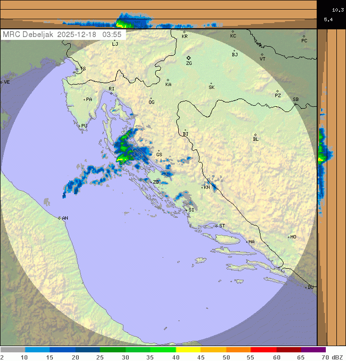The image size is (346, 361).
Task: Click the ZD city marker
Action: click(x=150, y=182)
